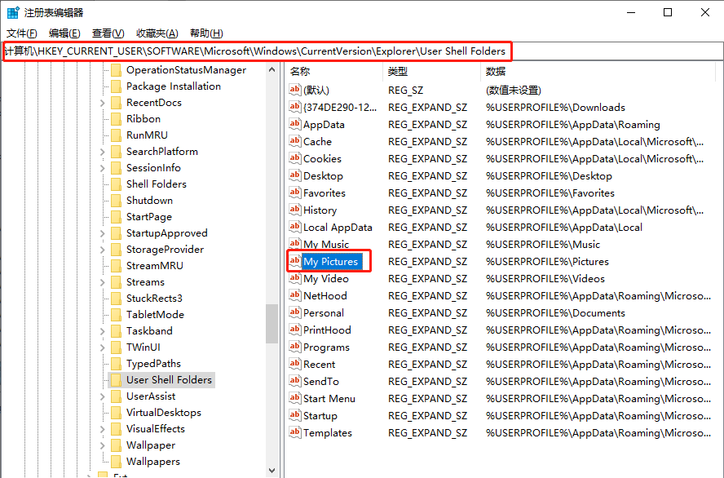This screenshot has height=478, width=724.
Task: Select the RunMRU key
Action: pos(147,135)
